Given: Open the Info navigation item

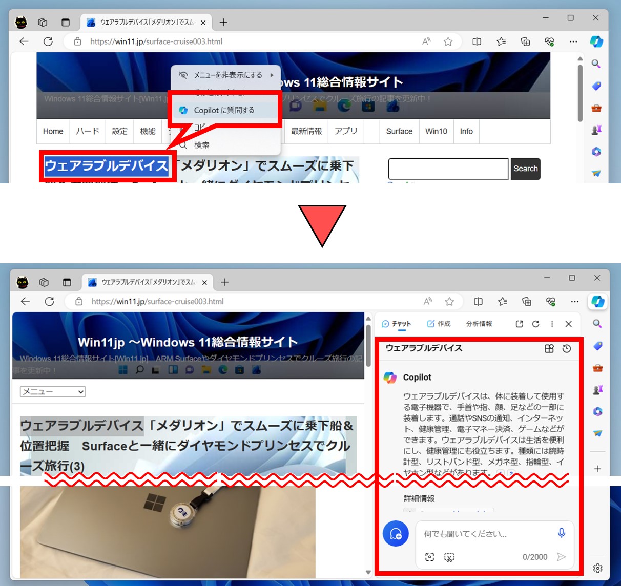Looking at the screenshot, I should 466,131.
